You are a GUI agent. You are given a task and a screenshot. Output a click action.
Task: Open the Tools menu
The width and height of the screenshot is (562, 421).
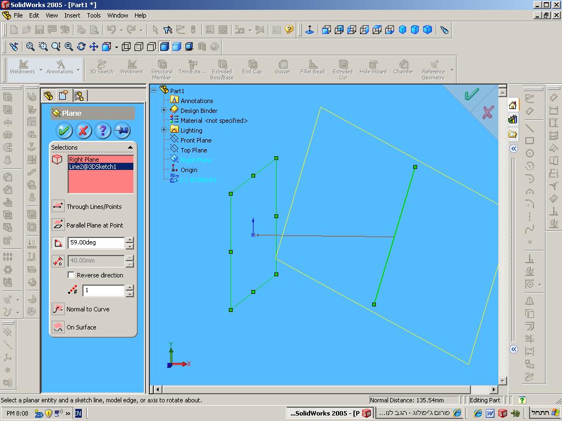tap(94, 15)
